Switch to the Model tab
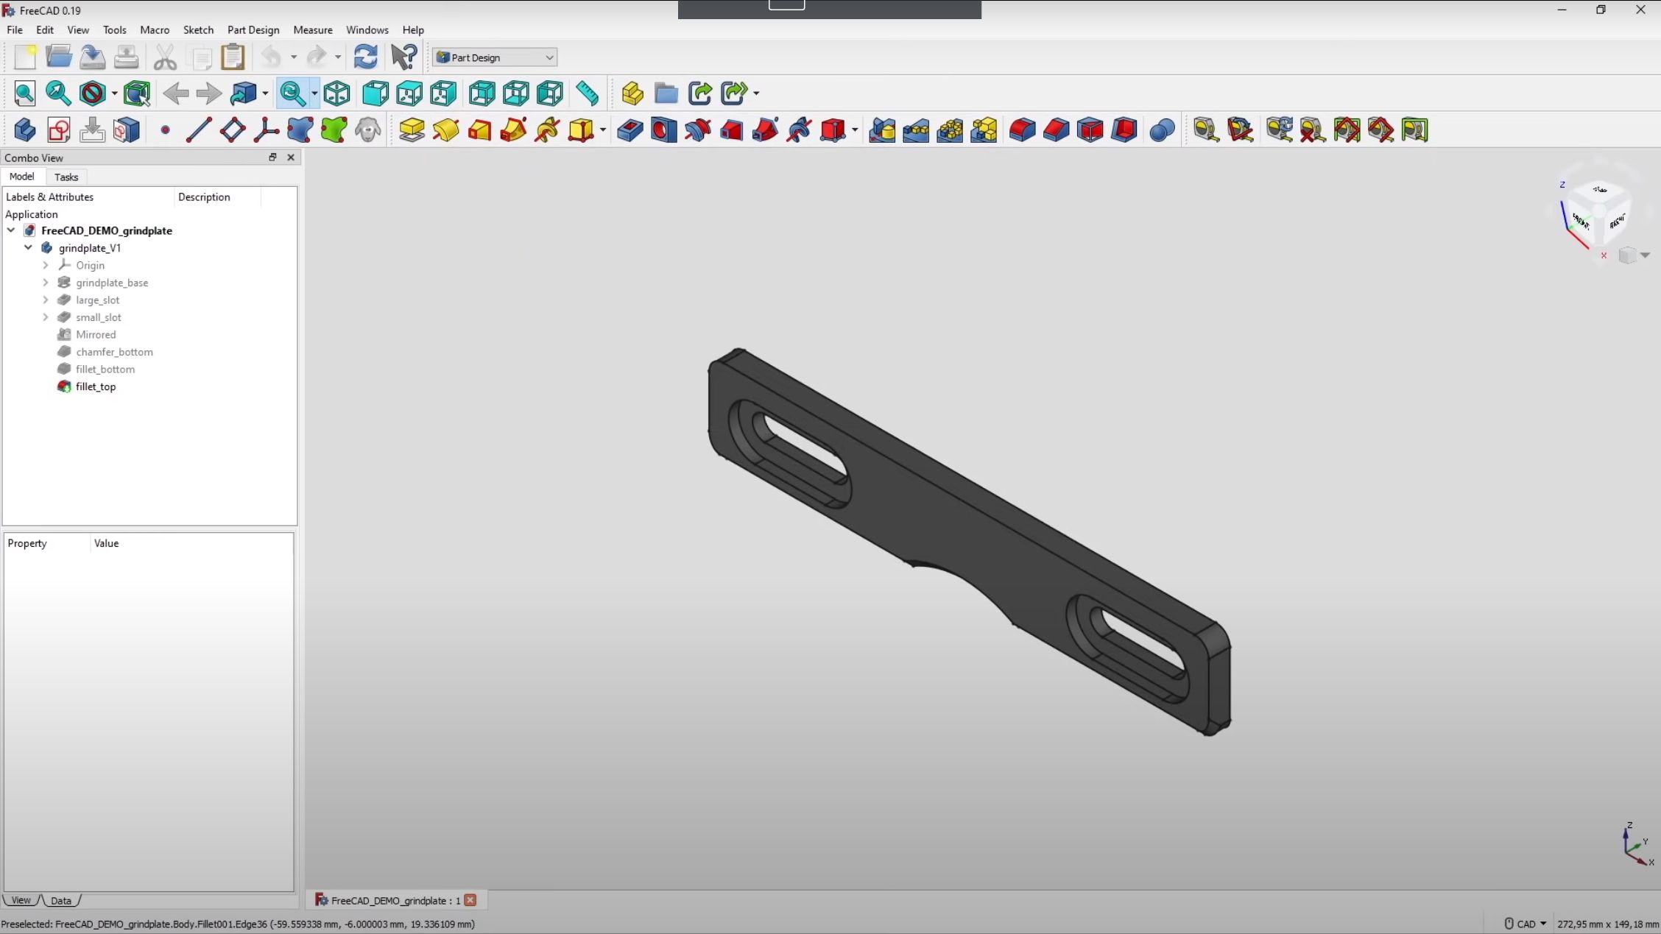Image resolution: width=1661 pixels, height=934 pixels. (23, 177)
